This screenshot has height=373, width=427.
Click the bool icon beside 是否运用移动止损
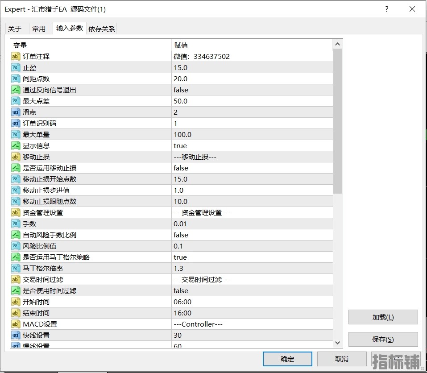[16, 168]
